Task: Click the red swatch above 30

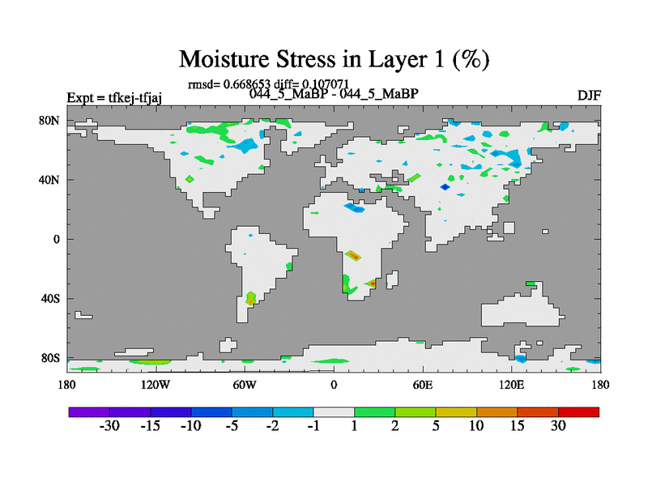Action: pyautogui.click(x=578, y=412)
